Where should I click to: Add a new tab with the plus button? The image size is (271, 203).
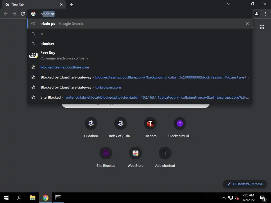[71, 4]
